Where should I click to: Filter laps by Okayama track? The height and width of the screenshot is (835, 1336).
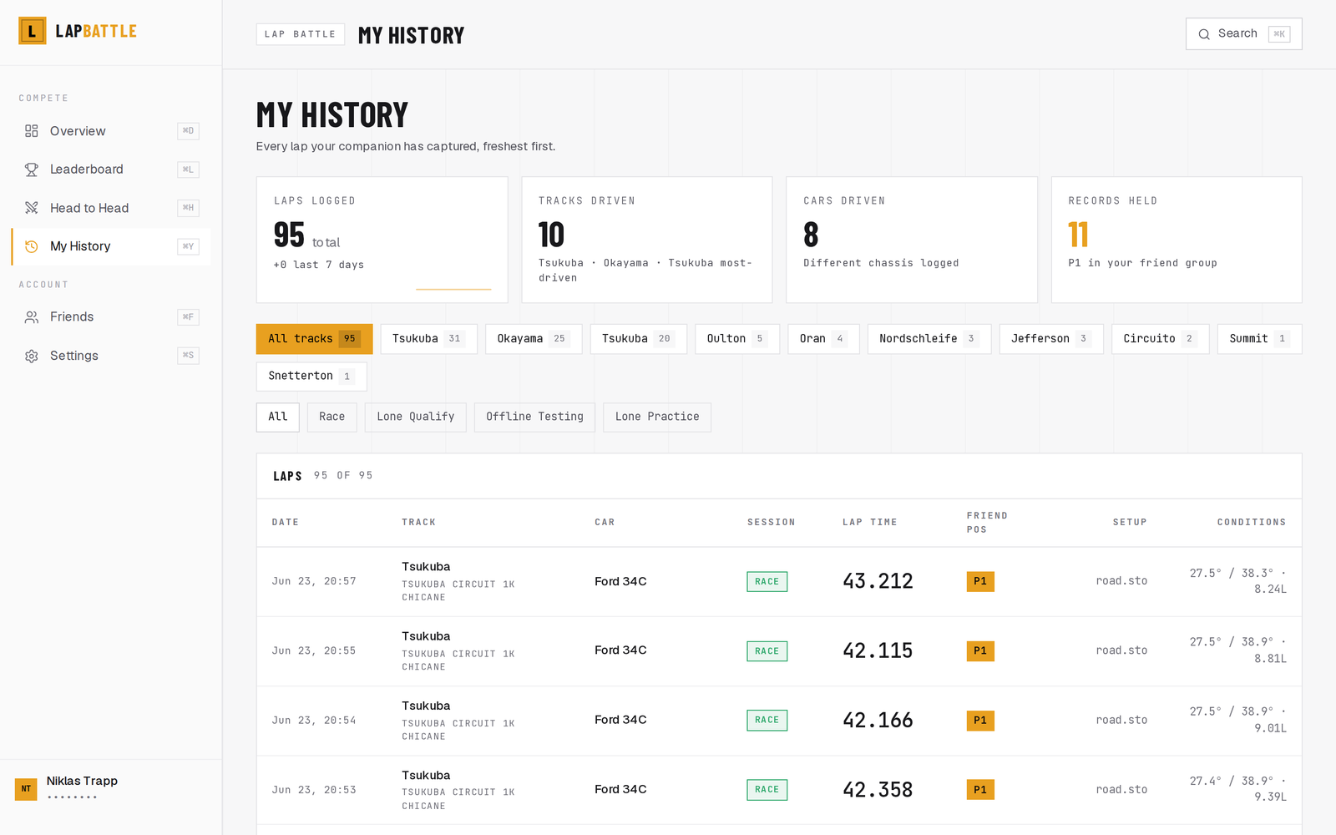[533, 339]
